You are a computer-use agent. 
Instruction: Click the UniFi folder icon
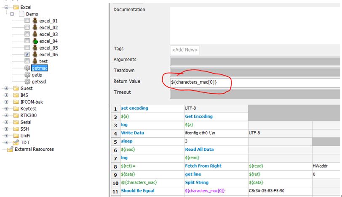click(16, 136)
